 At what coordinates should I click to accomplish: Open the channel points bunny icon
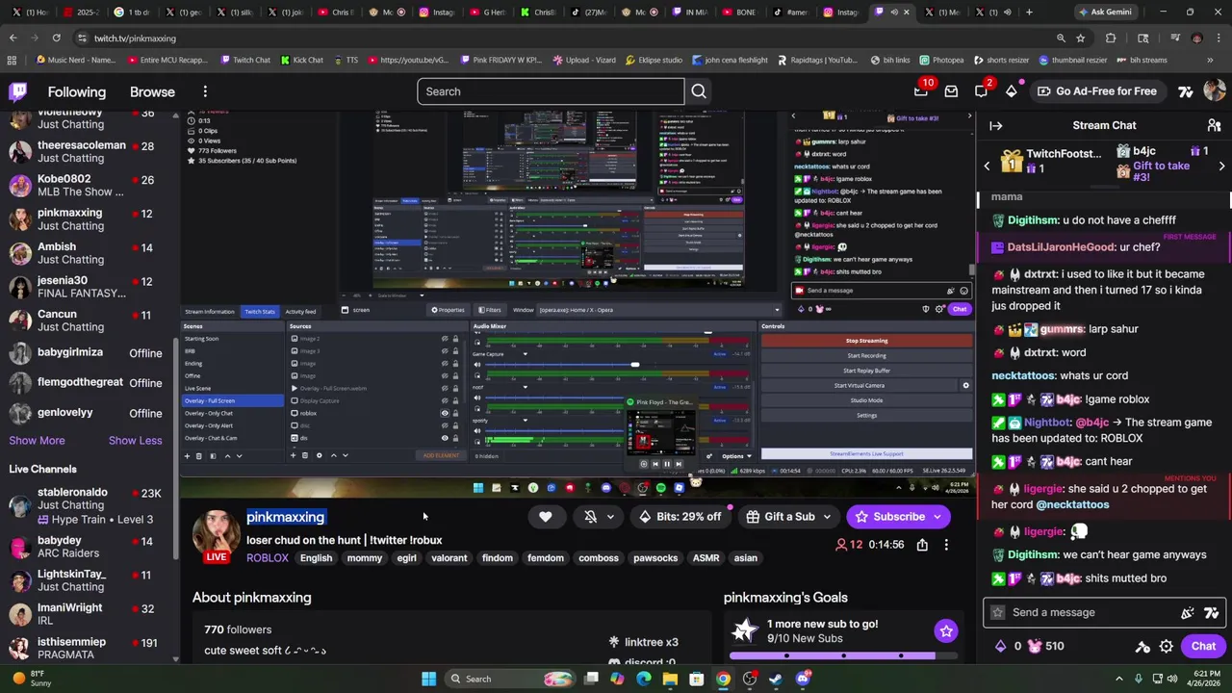pyautogui.click(x=1036, y=646)
